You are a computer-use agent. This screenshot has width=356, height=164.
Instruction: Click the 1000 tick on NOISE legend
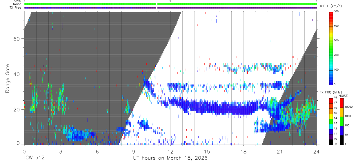click(348, 116)
